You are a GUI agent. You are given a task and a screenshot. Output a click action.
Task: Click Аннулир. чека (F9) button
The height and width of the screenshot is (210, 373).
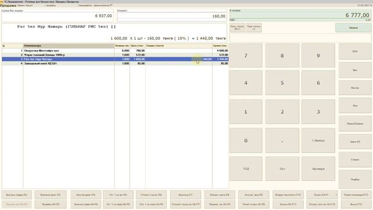[x=254, y=195]
